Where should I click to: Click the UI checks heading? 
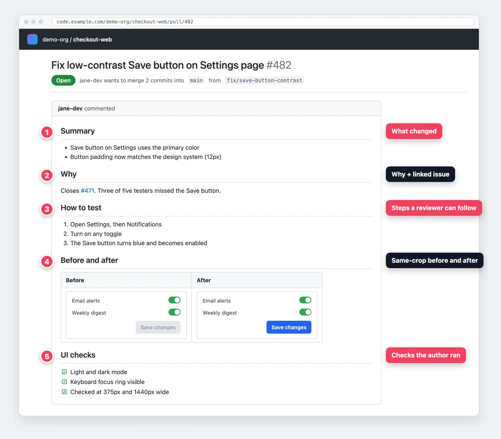pyautogui.click(x=78, y=355)
